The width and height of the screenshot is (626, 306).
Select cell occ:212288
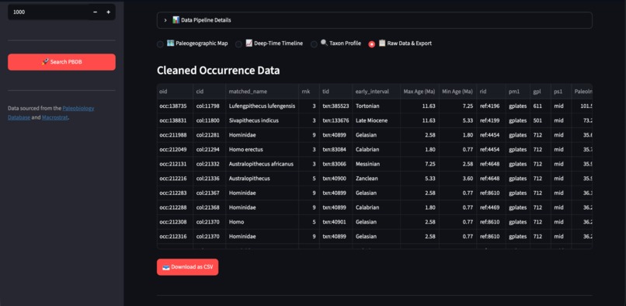click(x=175, y=207)
